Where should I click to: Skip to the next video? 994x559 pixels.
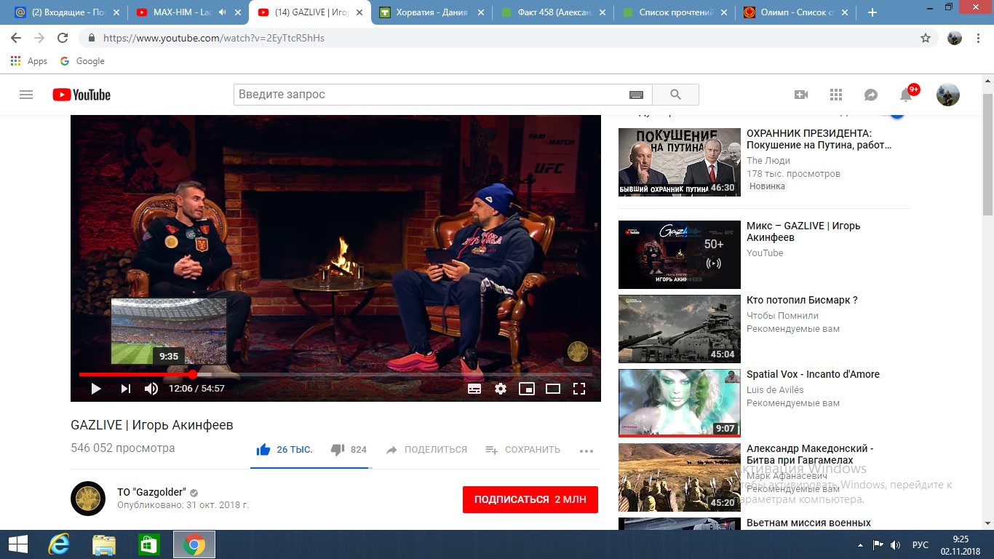pos(126,389)
